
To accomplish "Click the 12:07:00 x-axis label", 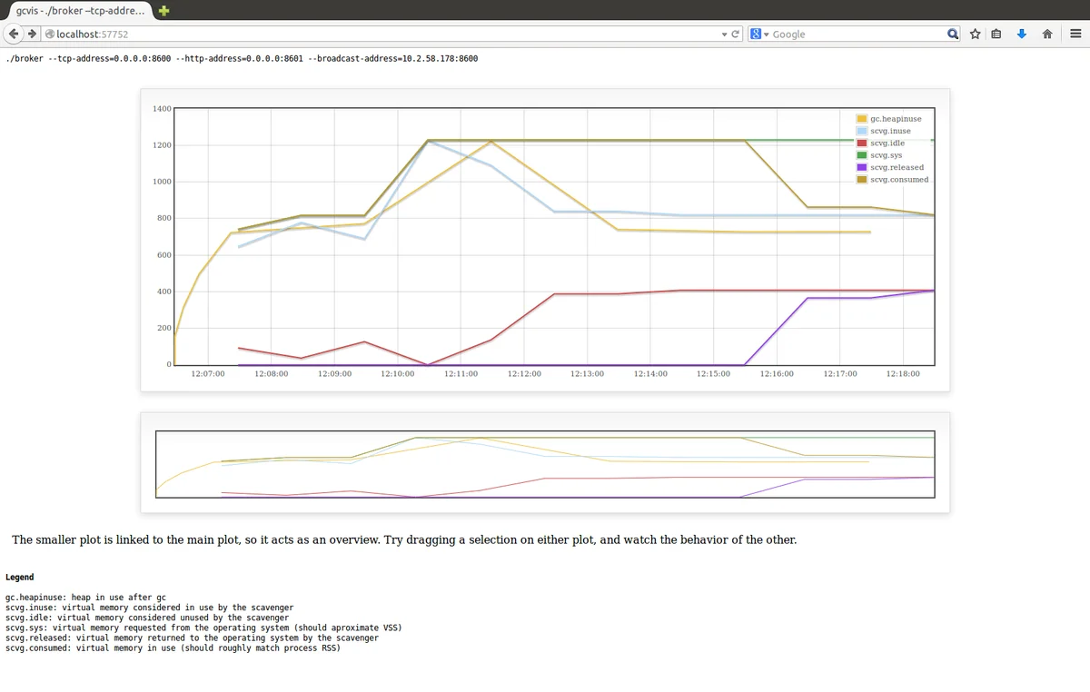I will 208,373.
